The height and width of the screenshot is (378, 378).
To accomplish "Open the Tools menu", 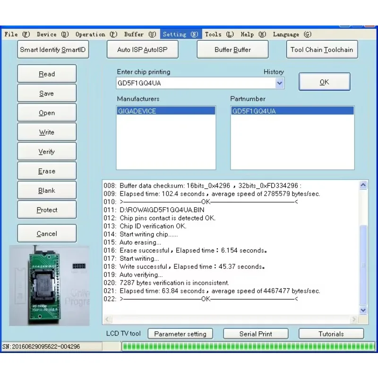I will (219, 34).
